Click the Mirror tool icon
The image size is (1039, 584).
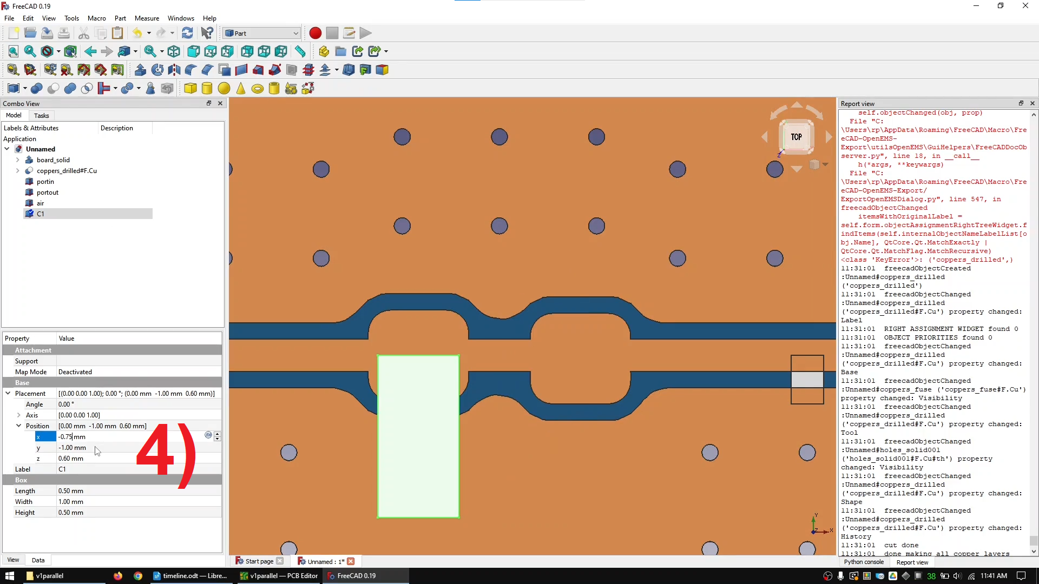[174, 70]
